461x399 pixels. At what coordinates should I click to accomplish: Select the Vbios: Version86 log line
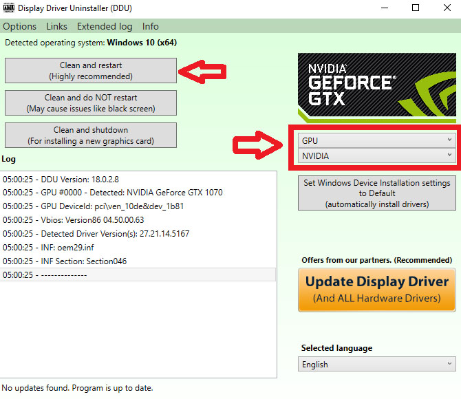138,220
